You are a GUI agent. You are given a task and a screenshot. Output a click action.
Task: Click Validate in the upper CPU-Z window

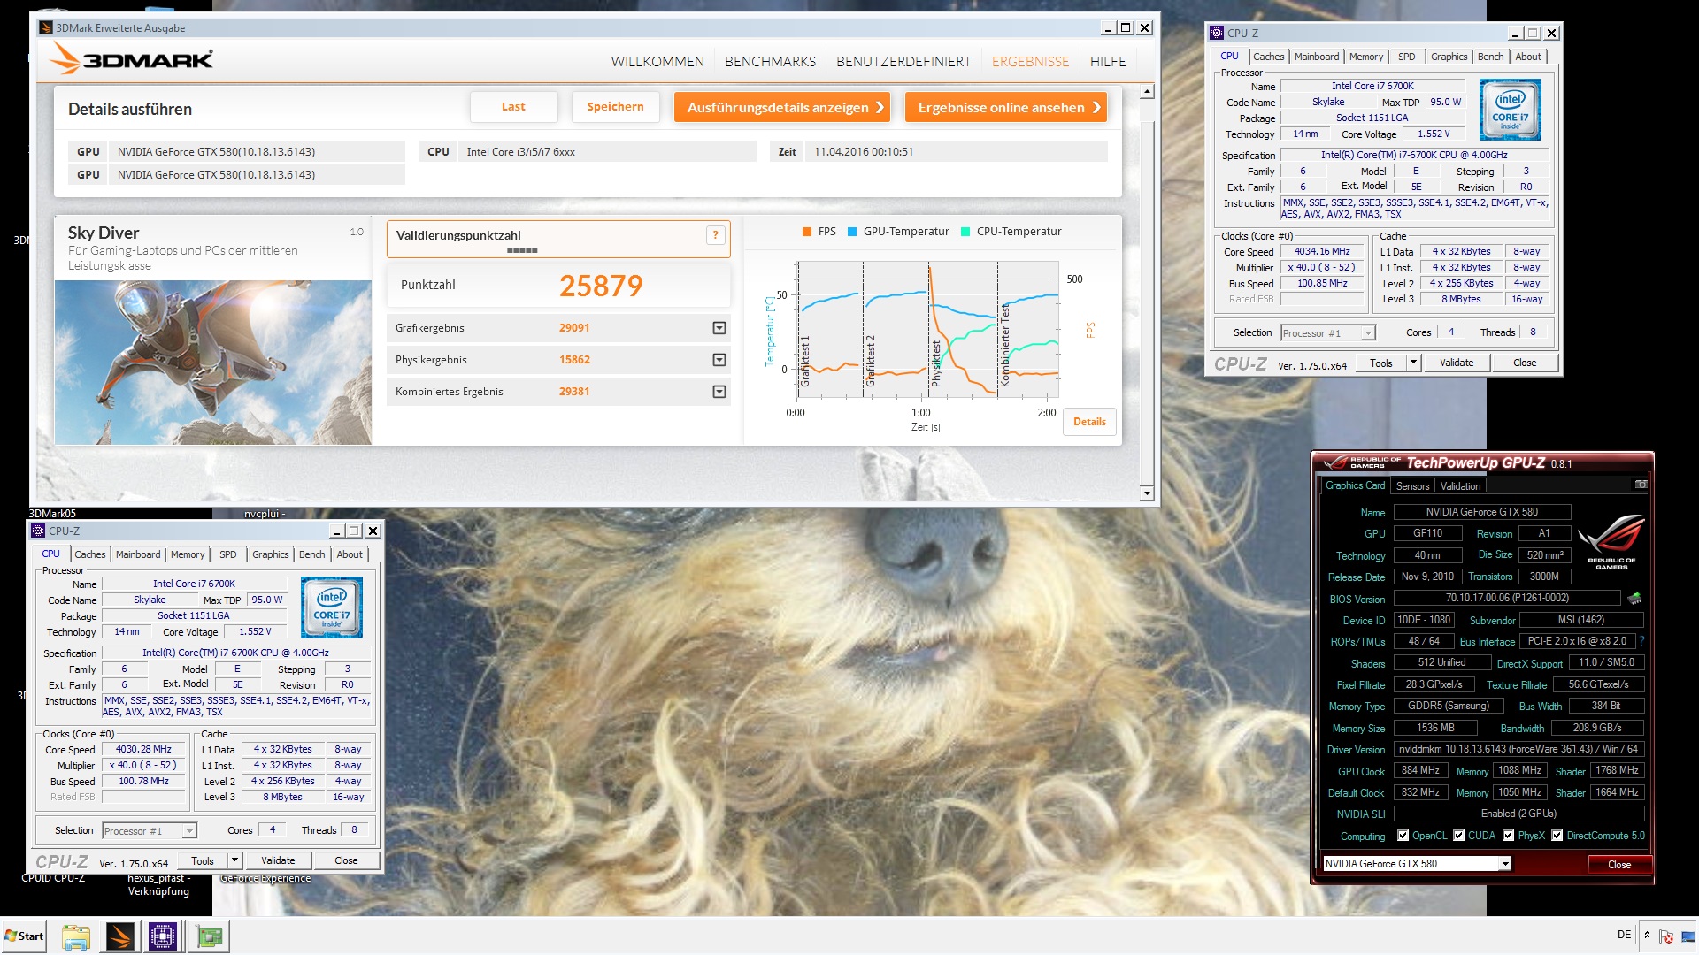(1457, 363)
